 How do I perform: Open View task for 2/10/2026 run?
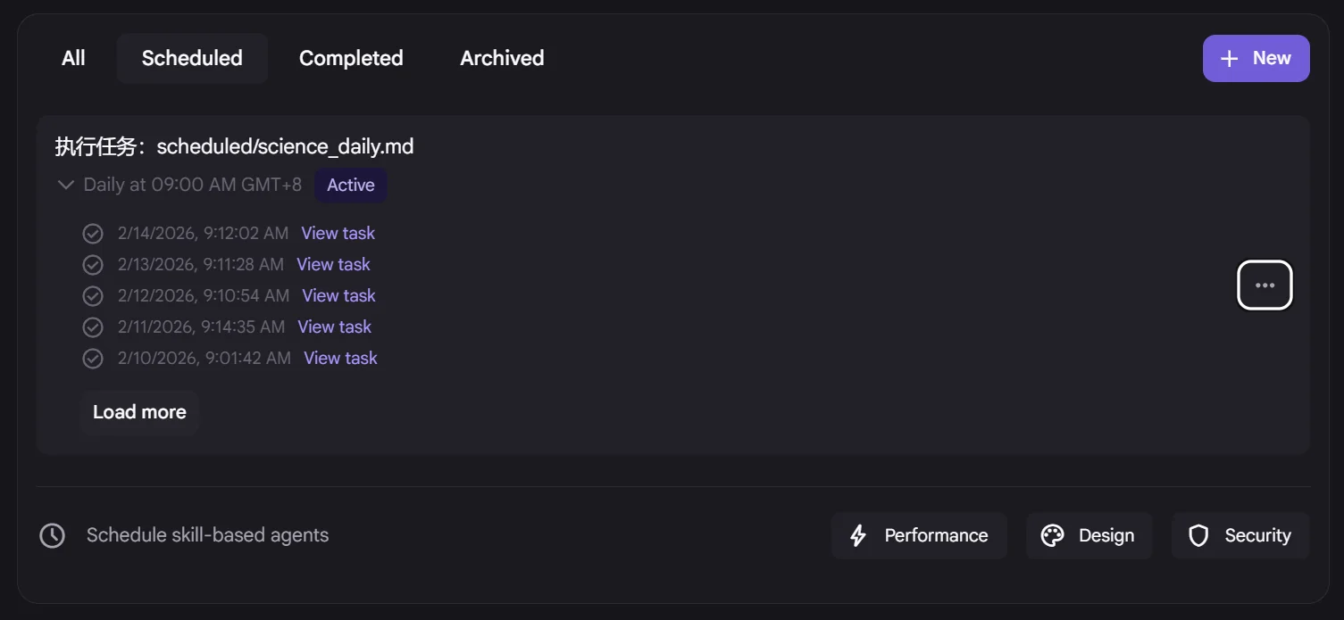340,359
